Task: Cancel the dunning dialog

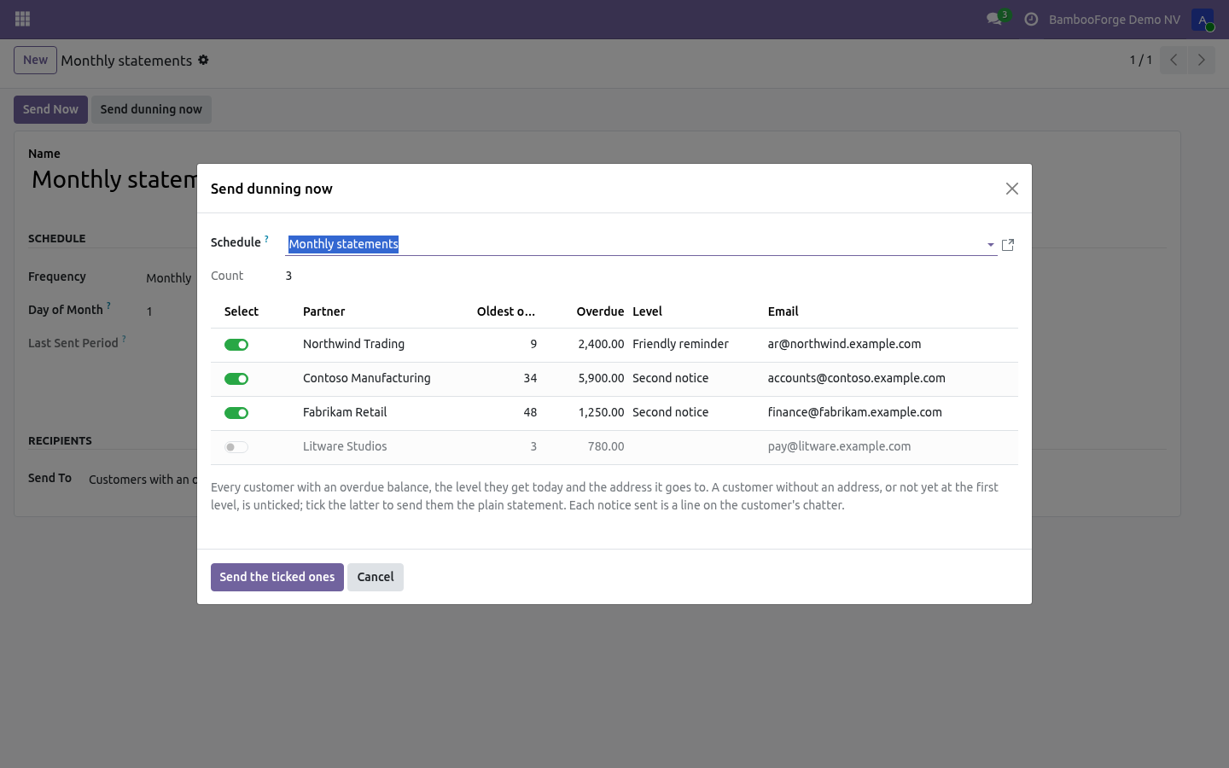Action: pos(376,577)
